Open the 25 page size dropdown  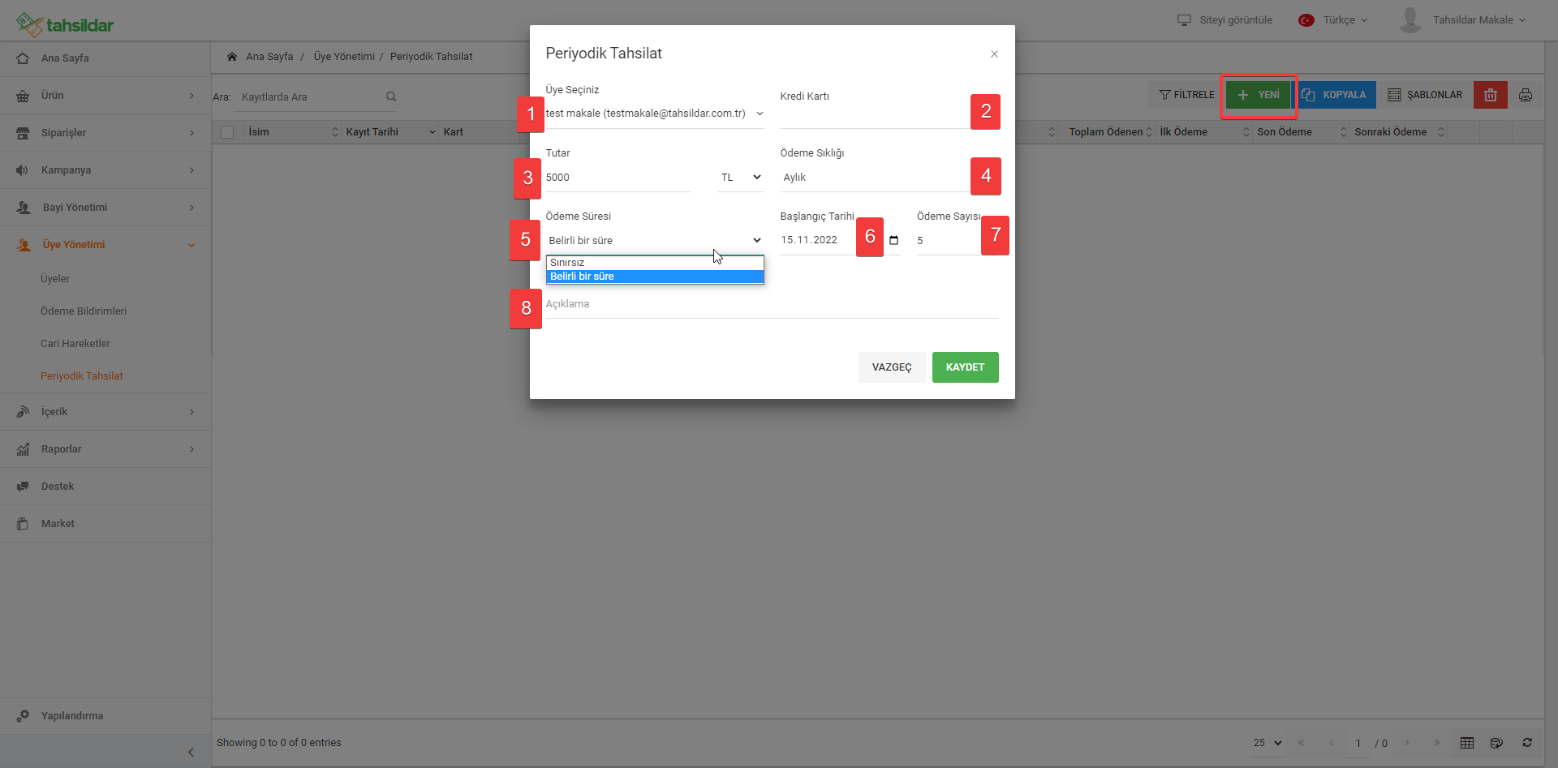[1267, 743]
